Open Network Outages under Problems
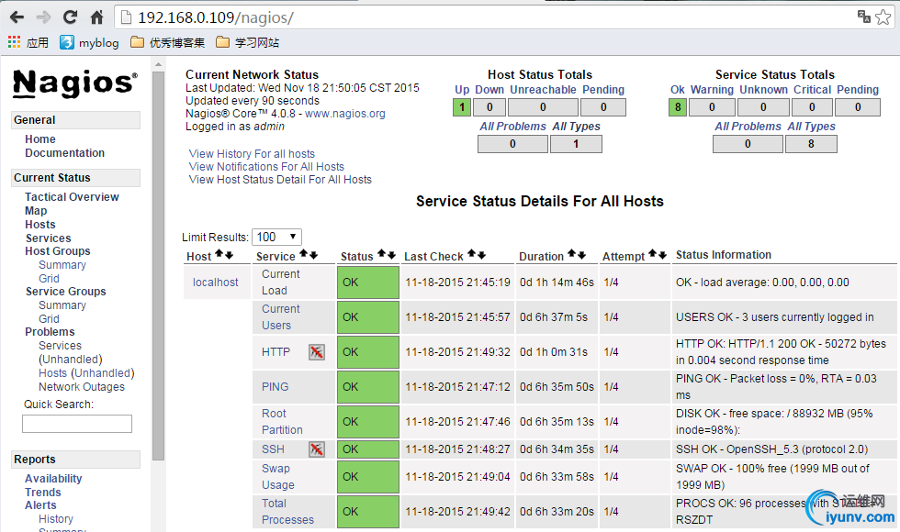900x532 pixels. pos(82,386)
